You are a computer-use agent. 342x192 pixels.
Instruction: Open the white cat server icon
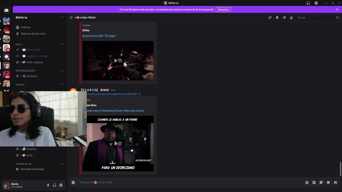tap(6, 39)
